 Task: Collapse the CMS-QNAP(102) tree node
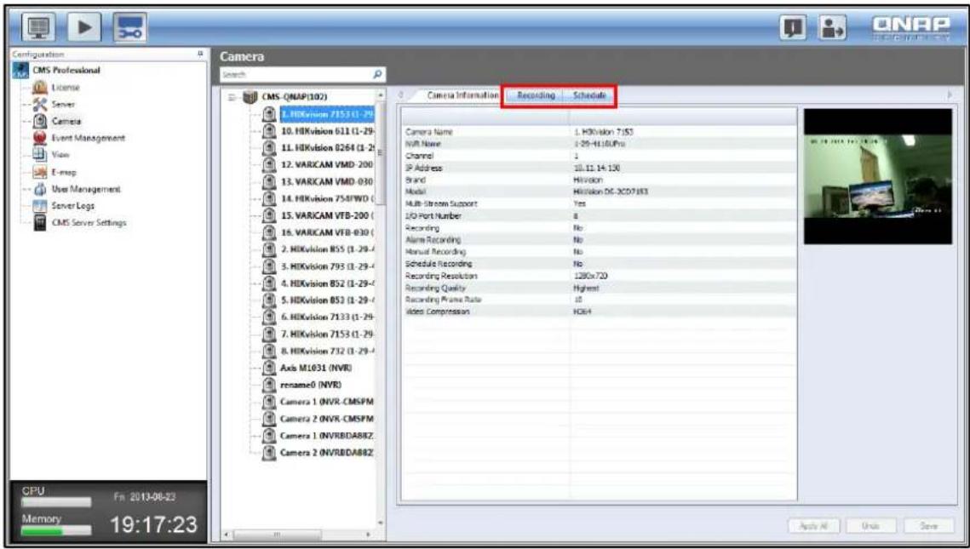(x=232, y=97)
